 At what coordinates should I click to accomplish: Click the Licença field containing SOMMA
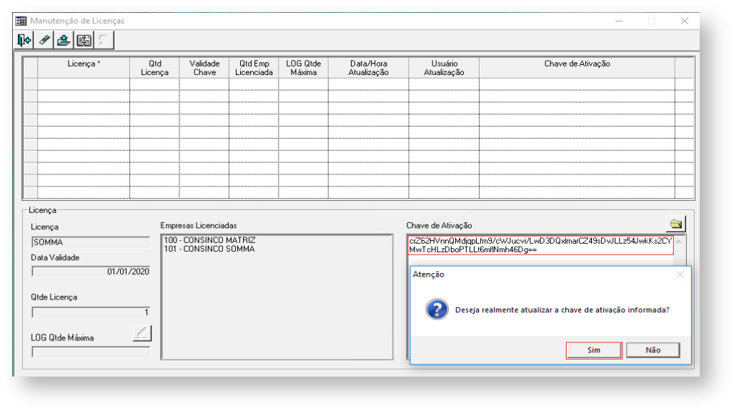[x=91, y=242]
